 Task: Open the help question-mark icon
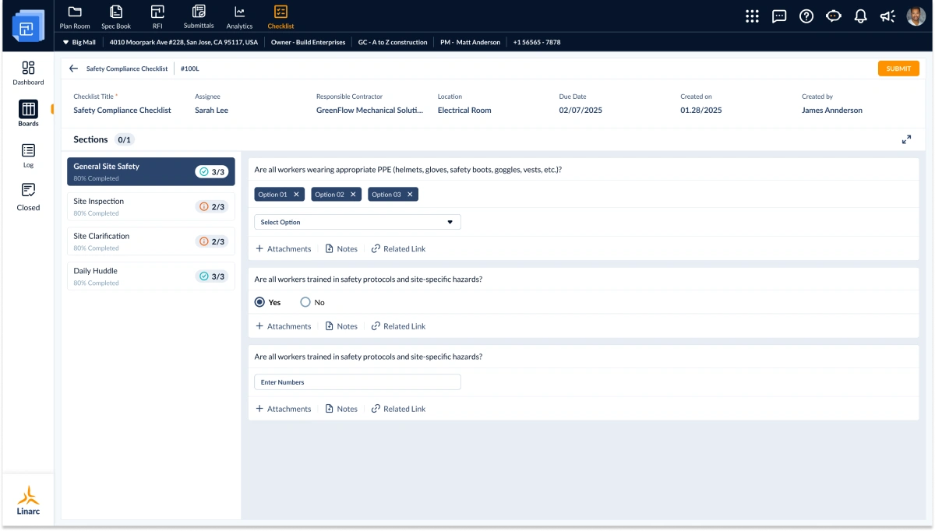point(806,16)
